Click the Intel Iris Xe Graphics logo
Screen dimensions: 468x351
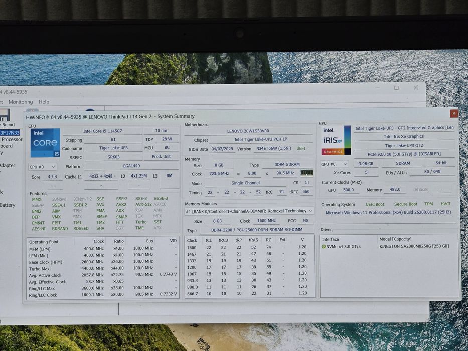(336, 140)
